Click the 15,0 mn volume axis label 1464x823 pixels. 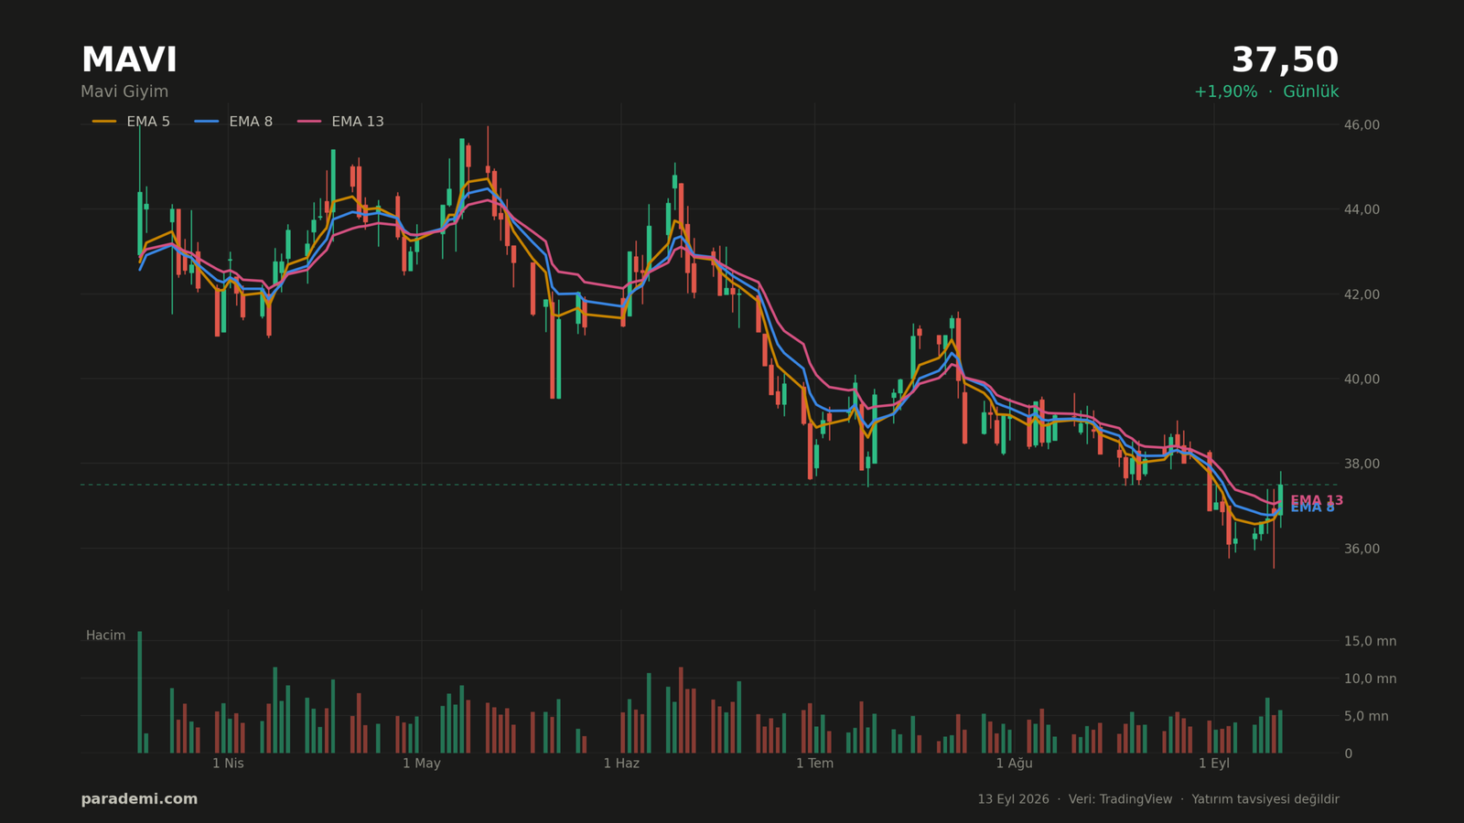(x=1370, y=641)
